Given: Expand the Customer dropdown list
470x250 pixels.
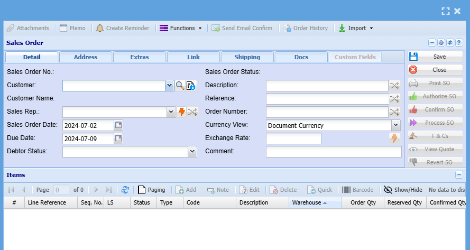Looking at the screenshot, I should click(170, 86).
